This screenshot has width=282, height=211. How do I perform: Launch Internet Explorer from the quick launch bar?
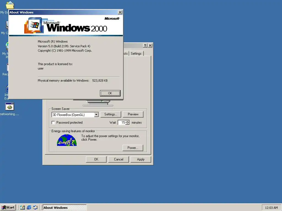pyautogui.click(x=29, y=207)
